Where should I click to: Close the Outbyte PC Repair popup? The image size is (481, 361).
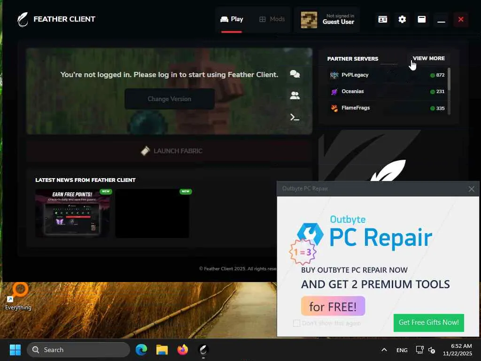pos(472,189)
